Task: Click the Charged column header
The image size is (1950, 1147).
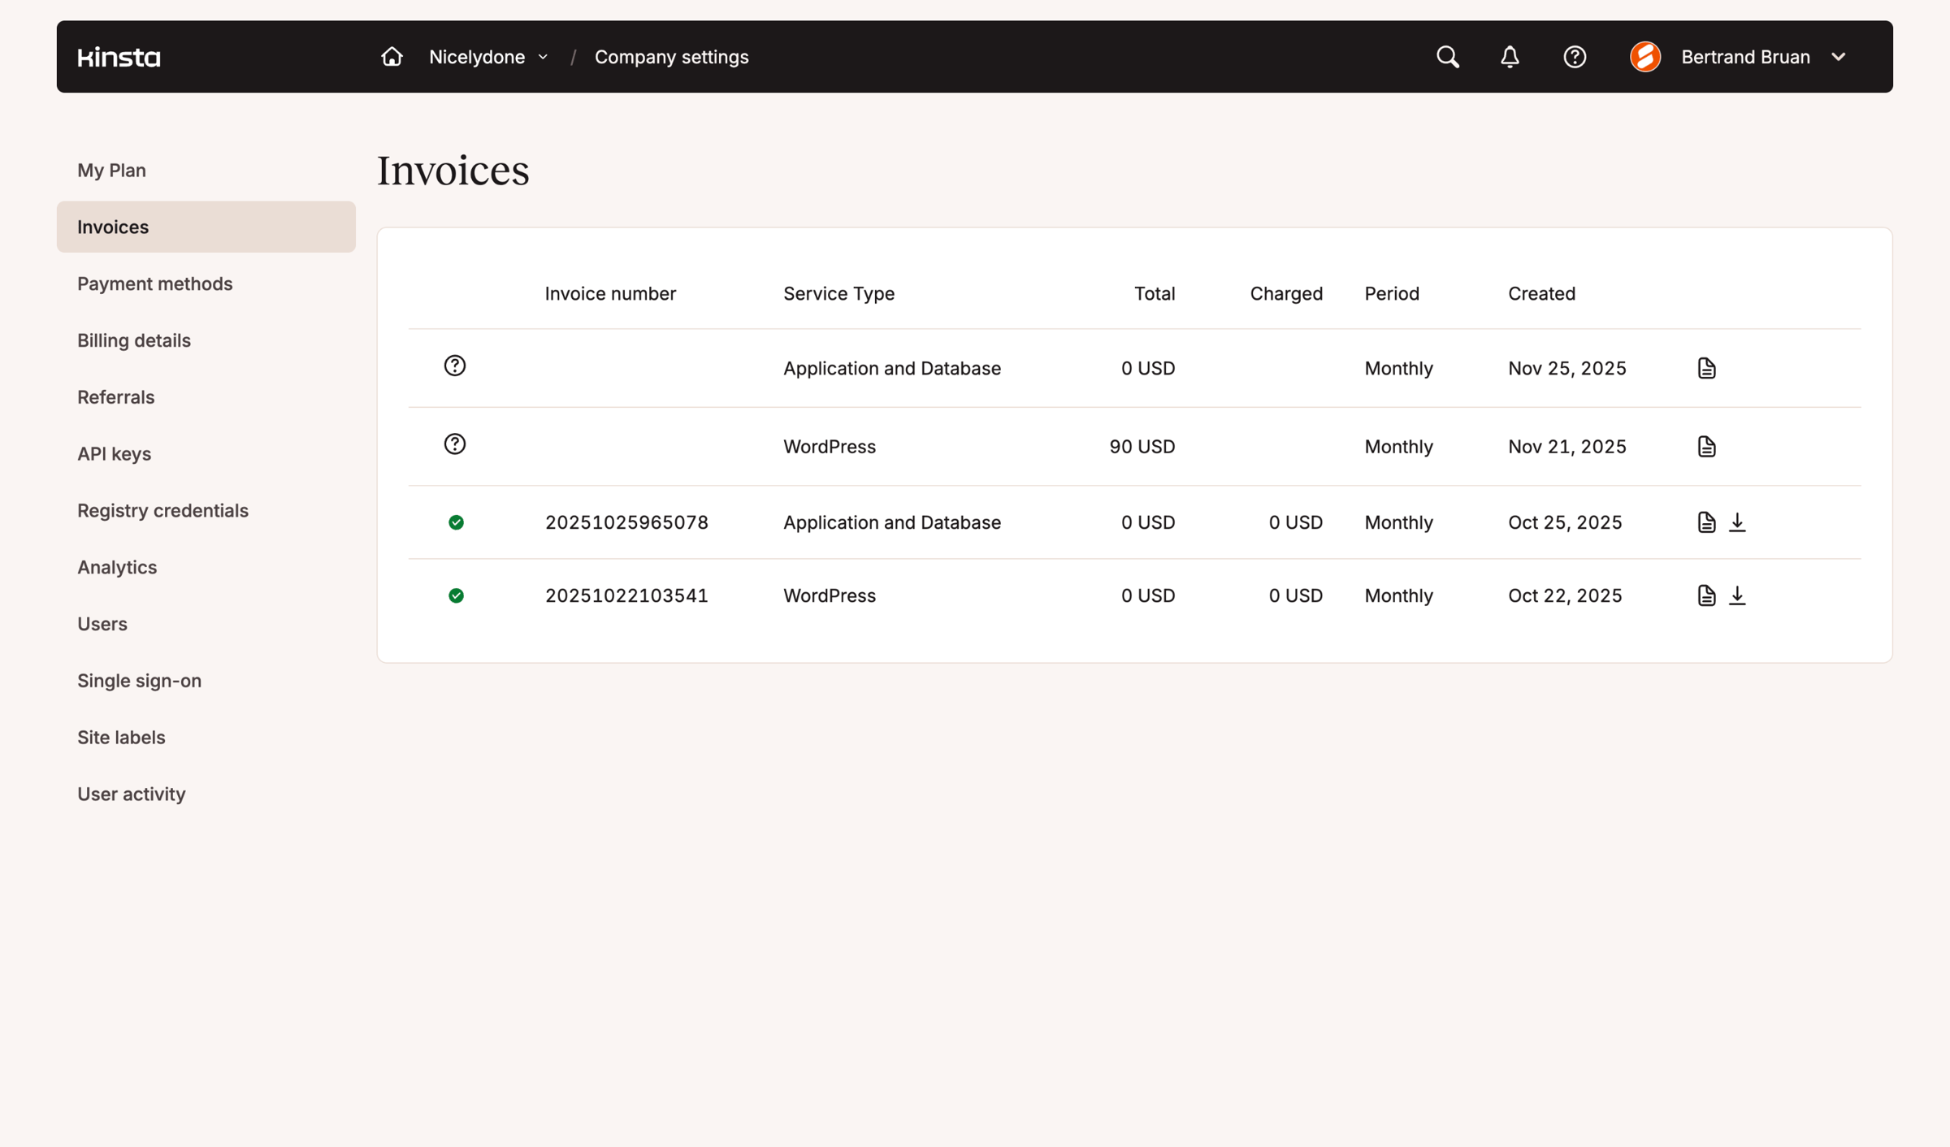Action: pos(1286,293)
